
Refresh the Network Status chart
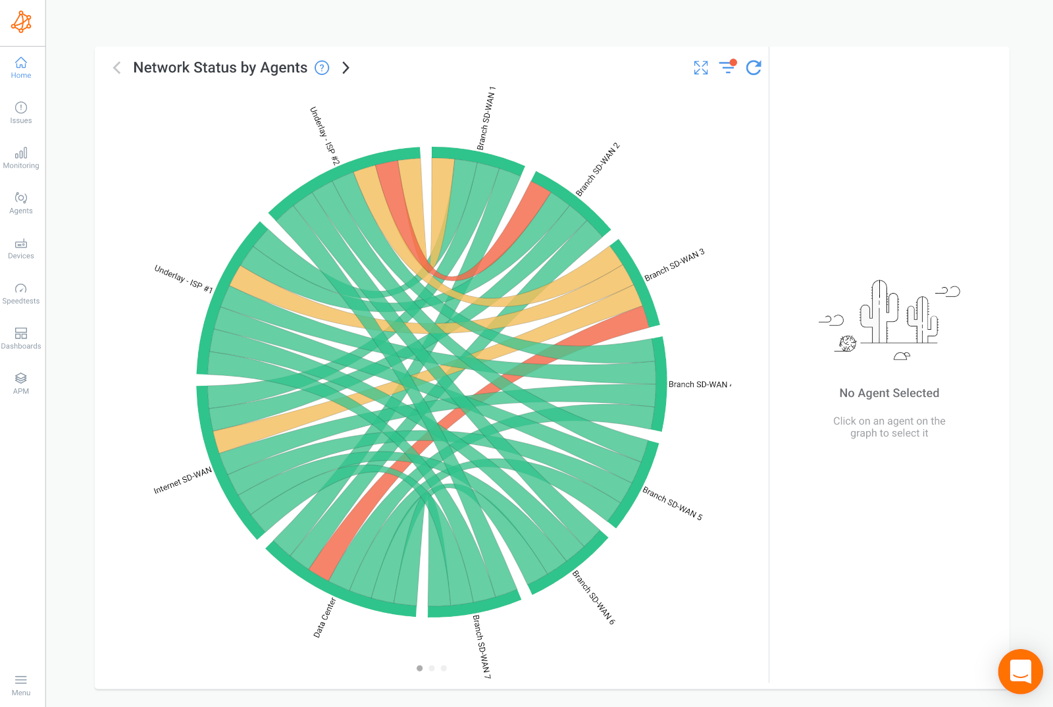[754, 68]
